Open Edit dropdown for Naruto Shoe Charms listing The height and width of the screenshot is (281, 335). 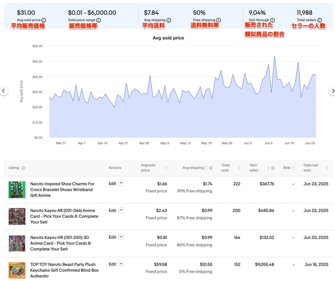[x=121, y=183]
